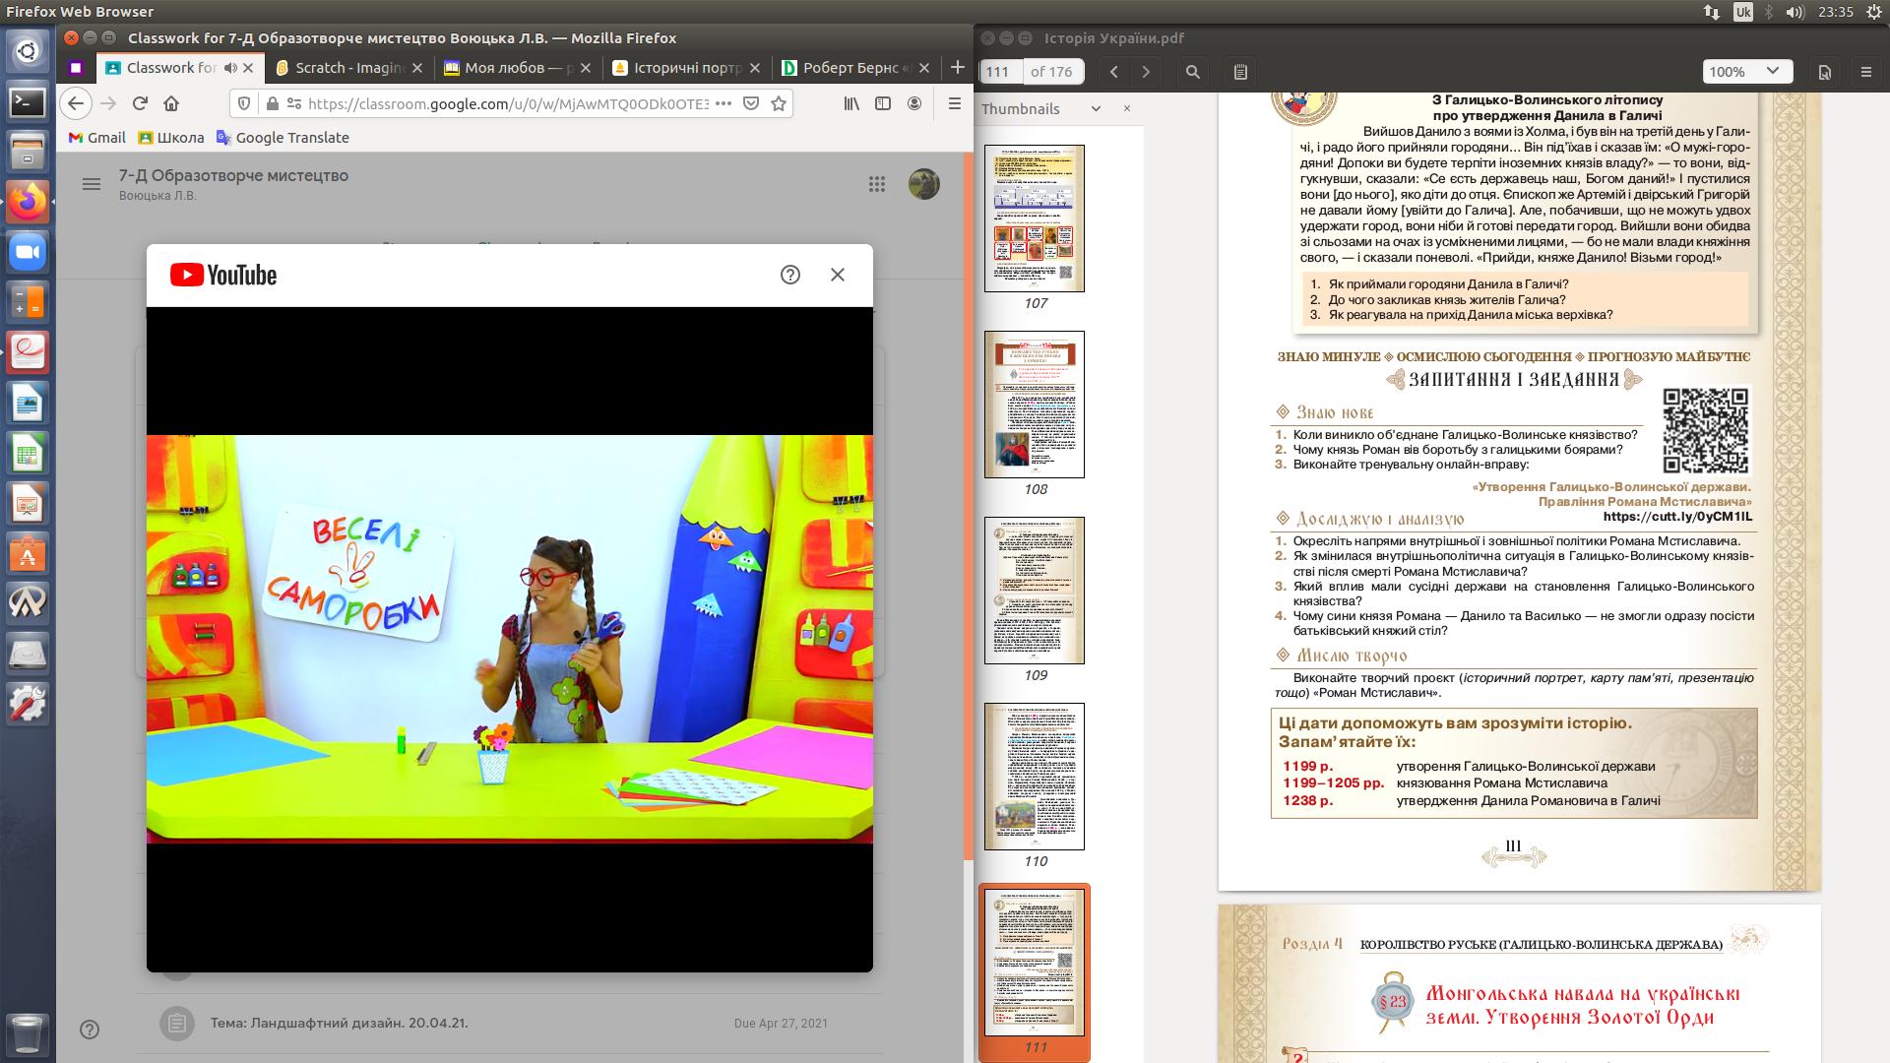
Task: Mute the Classwork tab audio
Action: [x=230, y=68]
